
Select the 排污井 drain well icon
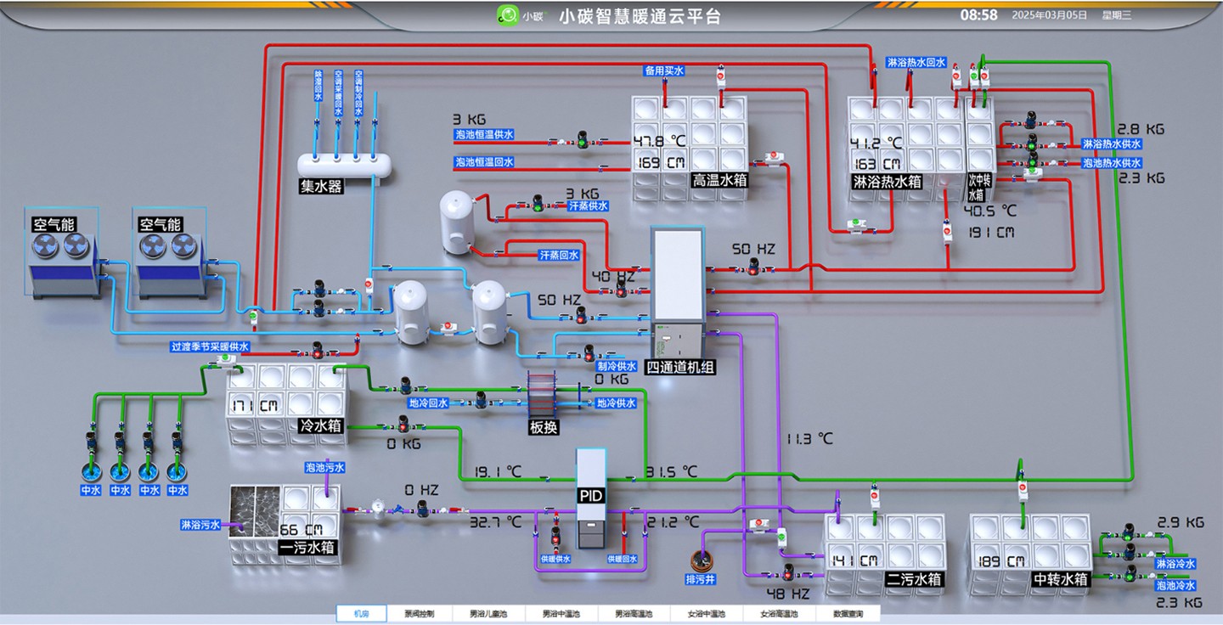[x=702, y=561]
